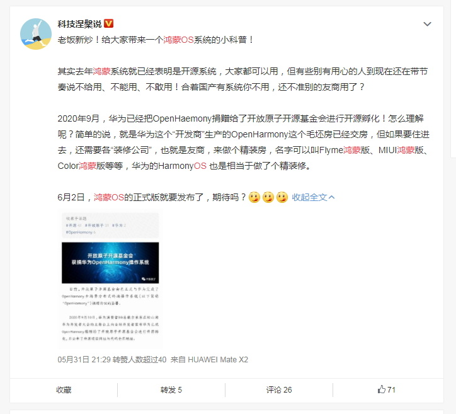The image size is (456, 414).
Task: Click 转发 5 to repost
Action: [171, 390]
